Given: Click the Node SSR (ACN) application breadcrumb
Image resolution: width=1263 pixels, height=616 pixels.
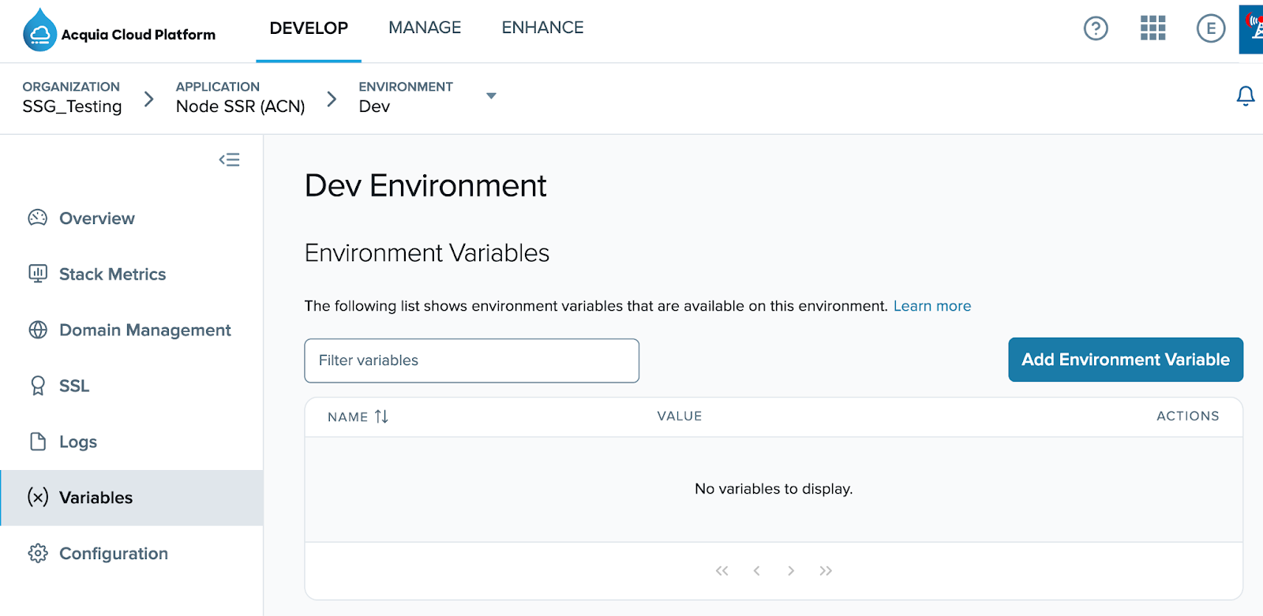Looking at the screenshot, I should pos(240,97).
